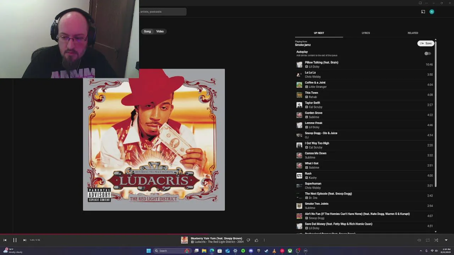Switch to Video mode

click(x=160, y=32)
